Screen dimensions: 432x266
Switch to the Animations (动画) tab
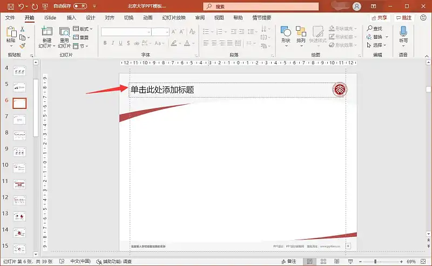click(x=148, y=18)
